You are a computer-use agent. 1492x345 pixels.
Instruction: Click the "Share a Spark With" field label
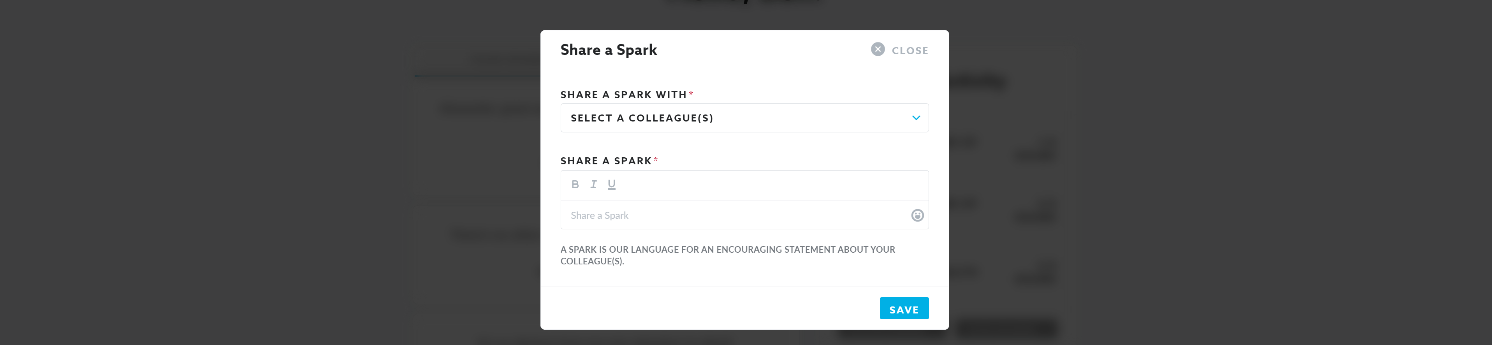623,94
